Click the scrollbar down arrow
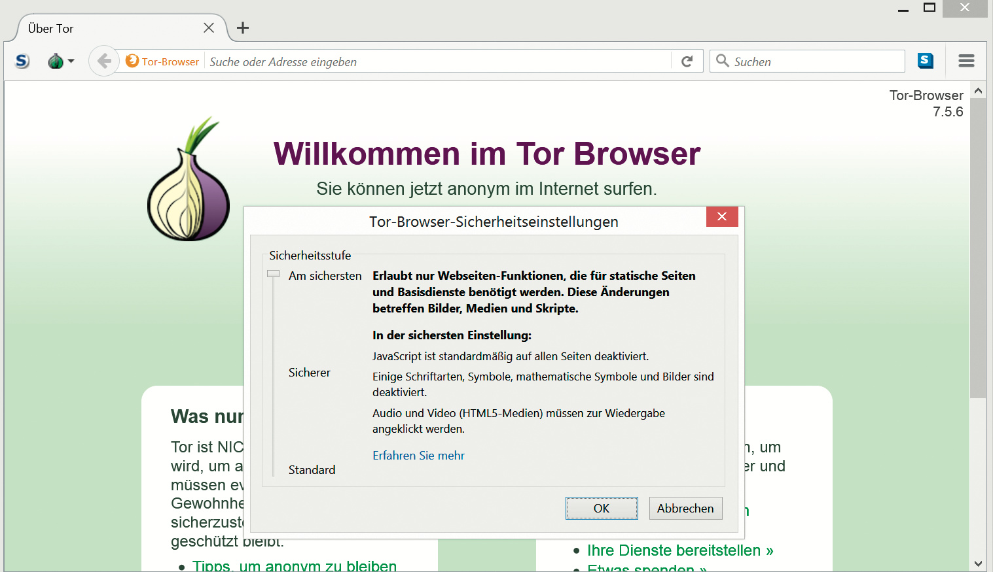 978,564
